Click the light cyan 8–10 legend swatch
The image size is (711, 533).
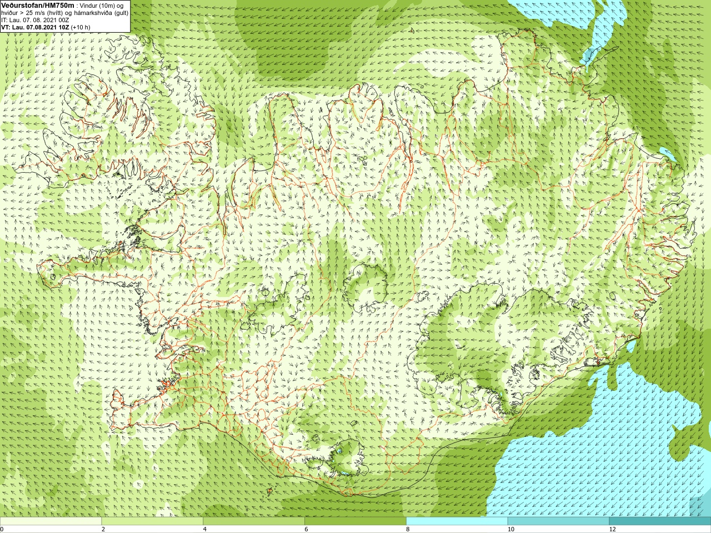pyautogui.click(x=457, y=521)
